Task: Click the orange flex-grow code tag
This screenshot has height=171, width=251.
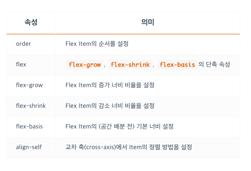Action: 85,65
